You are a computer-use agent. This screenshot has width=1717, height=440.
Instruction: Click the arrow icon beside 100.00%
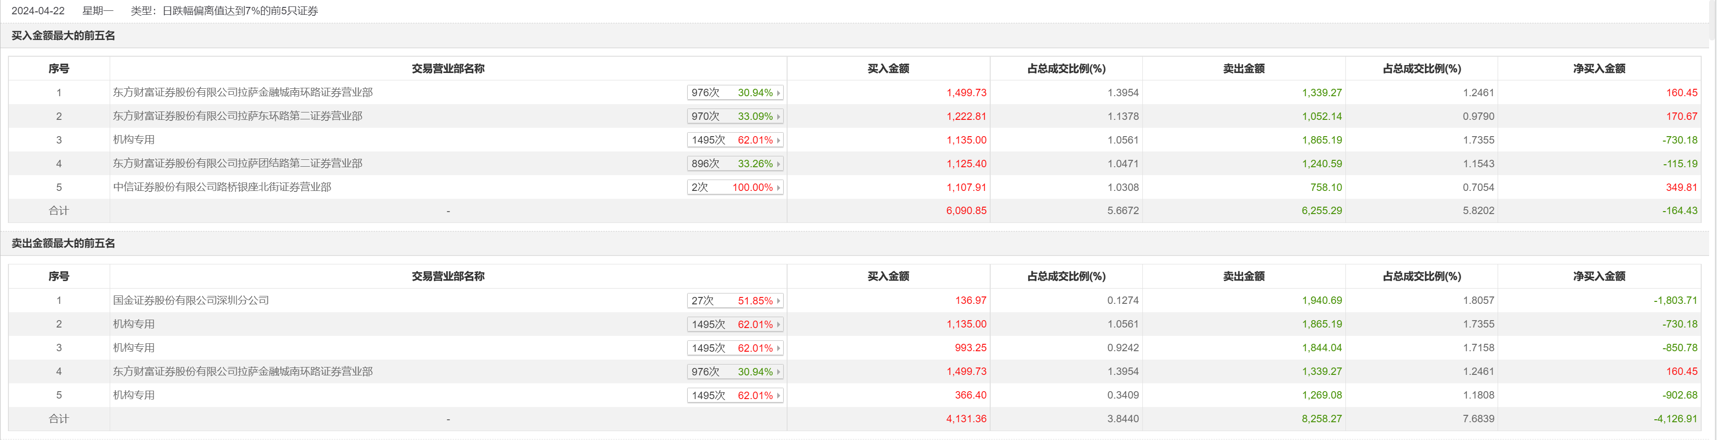tap(779, 188)
